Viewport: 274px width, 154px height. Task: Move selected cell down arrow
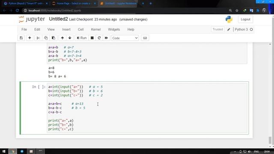coord(70,38)
